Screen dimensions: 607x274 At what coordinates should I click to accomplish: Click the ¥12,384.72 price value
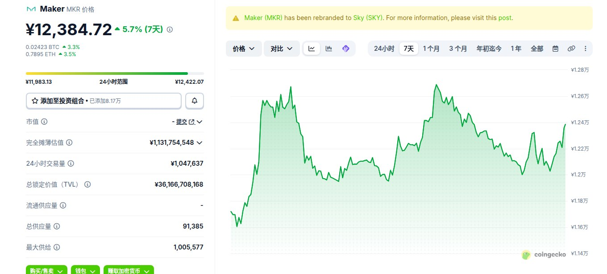69,30
